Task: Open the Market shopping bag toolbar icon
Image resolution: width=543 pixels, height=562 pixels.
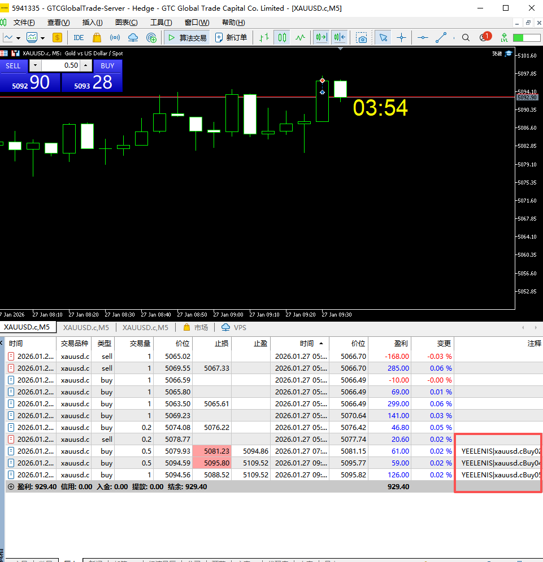Action: 97,38
